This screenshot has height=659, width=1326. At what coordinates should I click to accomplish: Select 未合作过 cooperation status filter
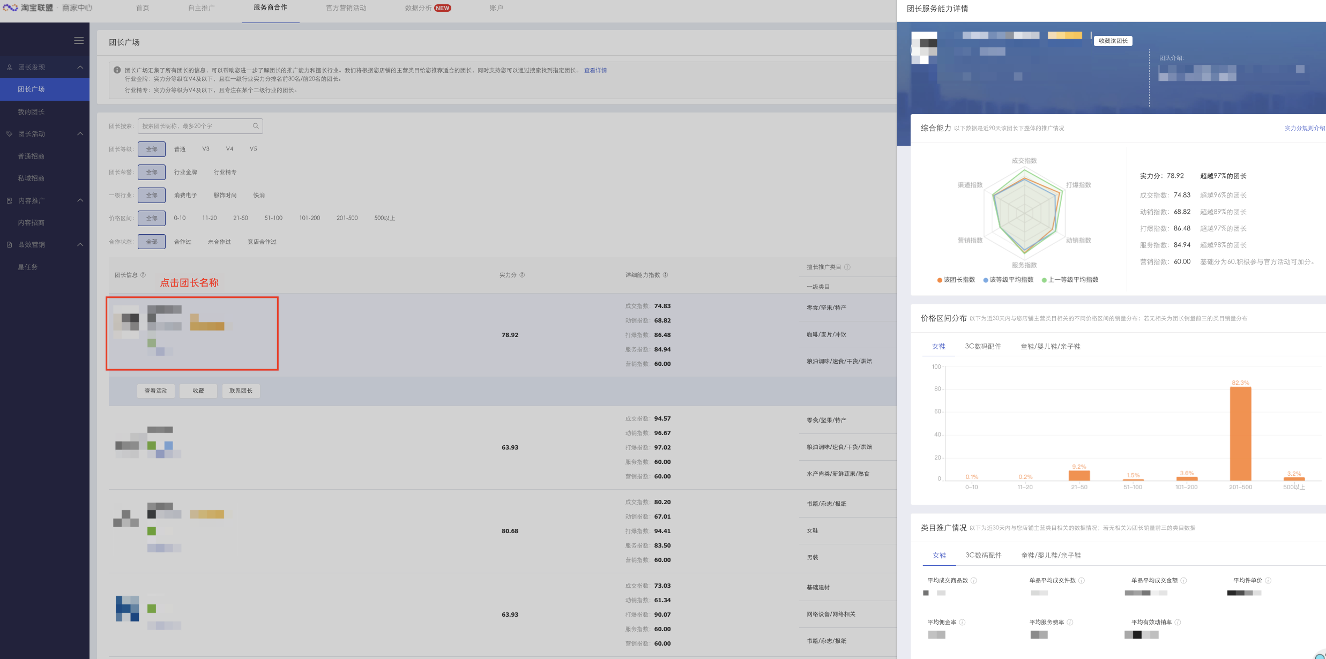pos(219,242)
